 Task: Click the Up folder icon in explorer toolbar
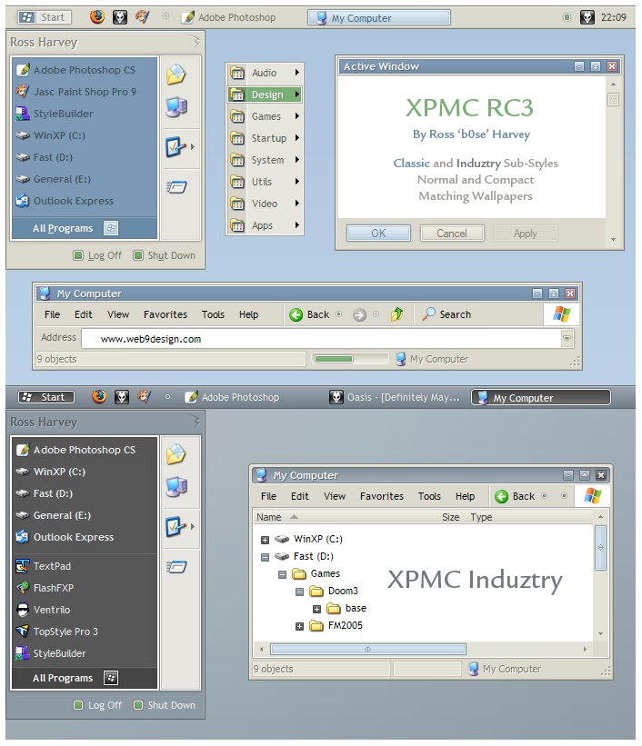396,314
